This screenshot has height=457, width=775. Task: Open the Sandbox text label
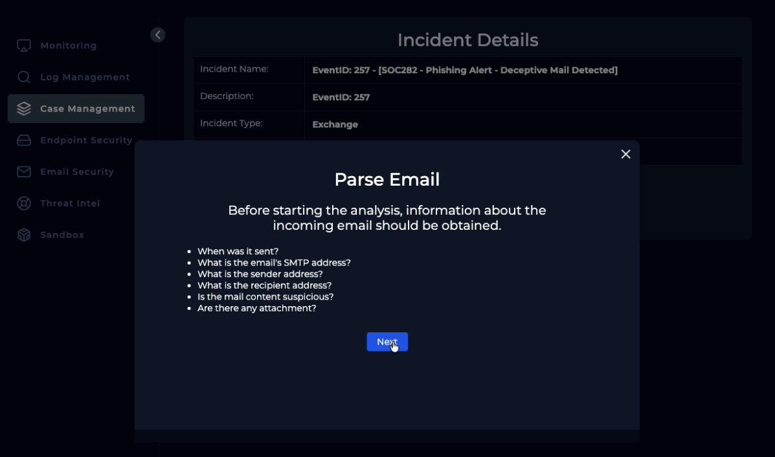62,235
